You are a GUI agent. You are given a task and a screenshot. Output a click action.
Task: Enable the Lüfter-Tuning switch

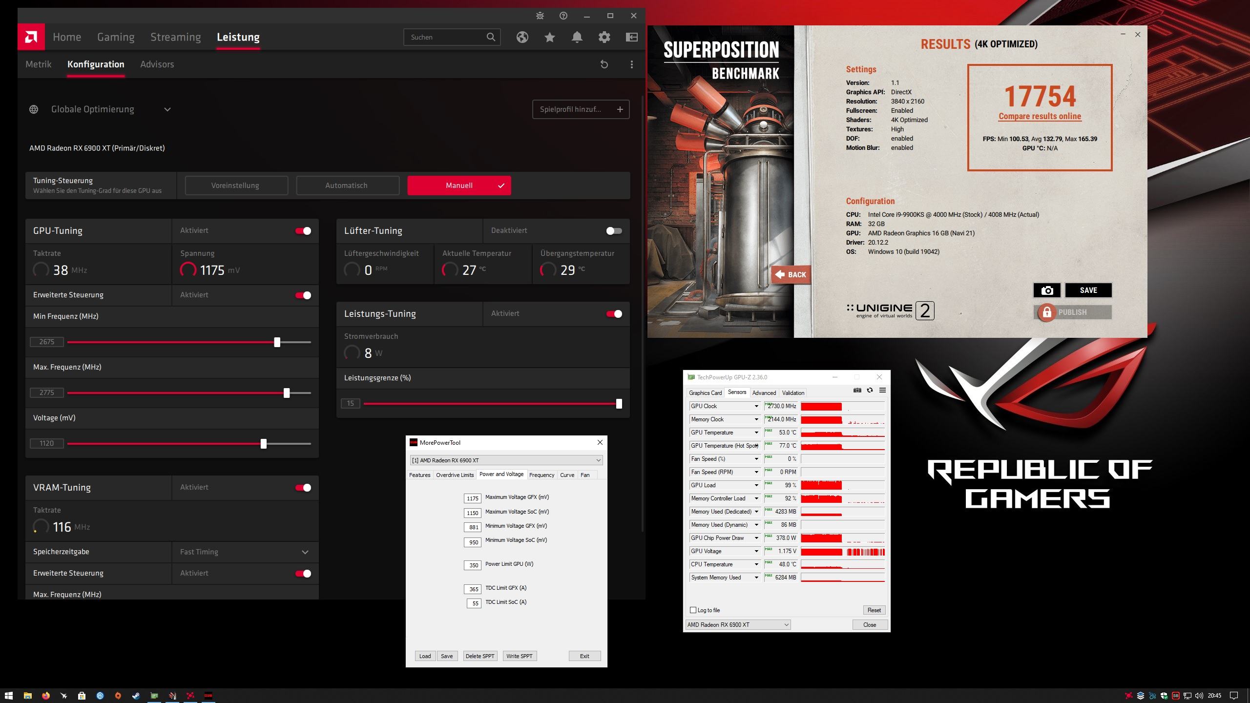614,231
